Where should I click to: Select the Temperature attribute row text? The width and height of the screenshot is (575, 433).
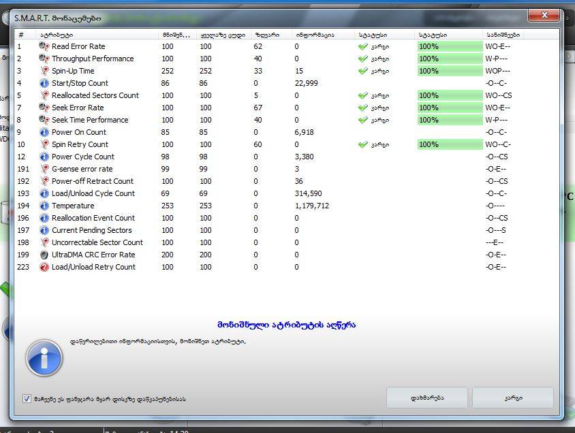tap(73, 206)
